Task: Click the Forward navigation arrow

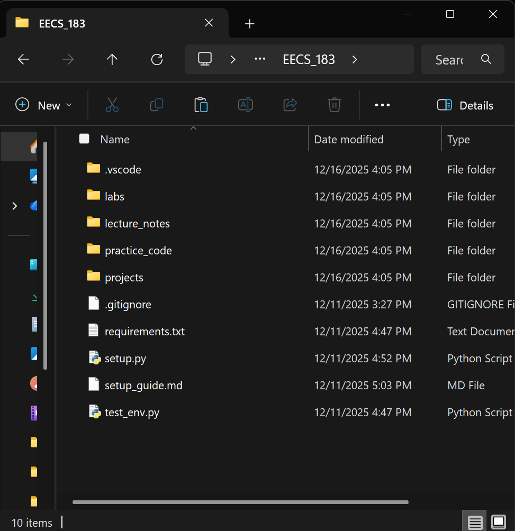Action: click(68, 60)
